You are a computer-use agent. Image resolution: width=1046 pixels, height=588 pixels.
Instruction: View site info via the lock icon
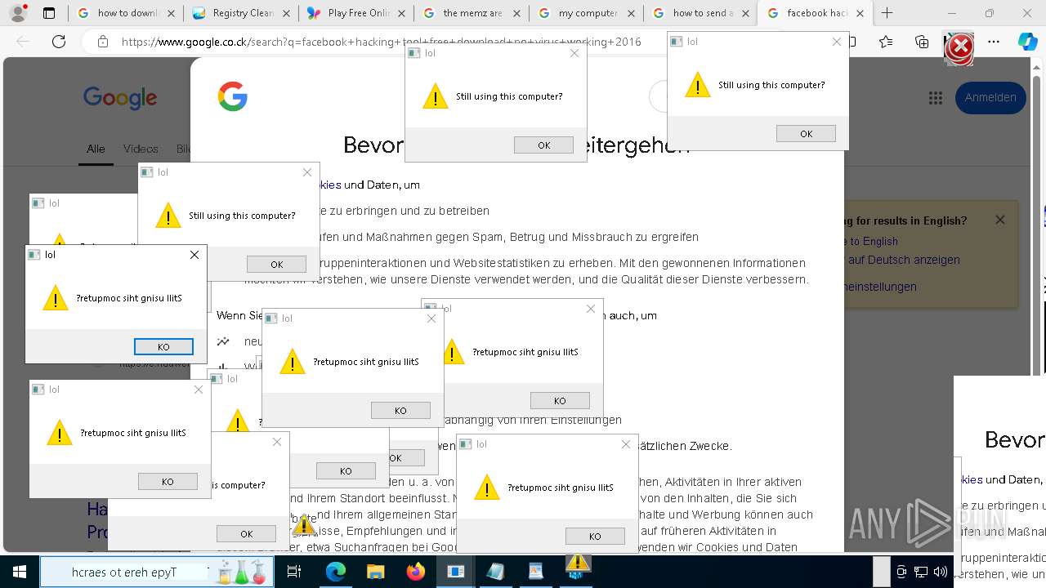pyautogui.click(x=102, y=42)
